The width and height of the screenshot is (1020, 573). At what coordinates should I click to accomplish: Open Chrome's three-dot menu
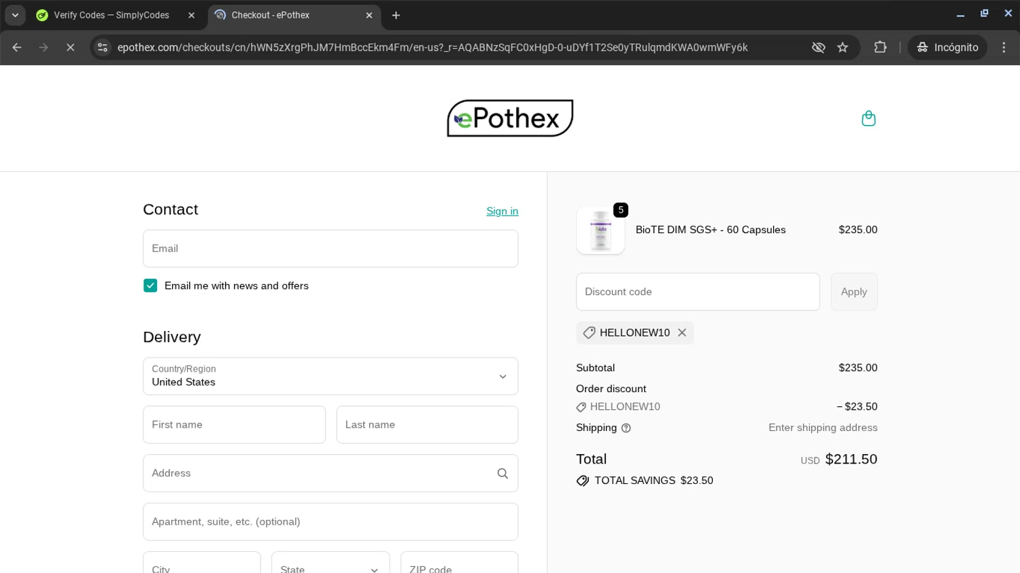click(x=1004, y=48)
